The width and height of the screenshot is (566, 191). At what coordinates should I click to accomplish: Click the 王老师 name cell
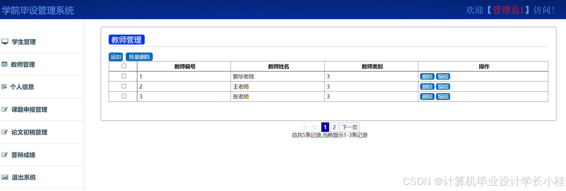tap(278, 87)
